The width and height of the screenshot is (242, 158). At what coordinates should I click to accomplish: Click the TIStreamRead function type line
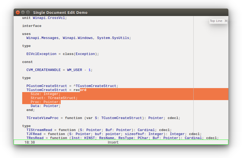click(99, 130)
